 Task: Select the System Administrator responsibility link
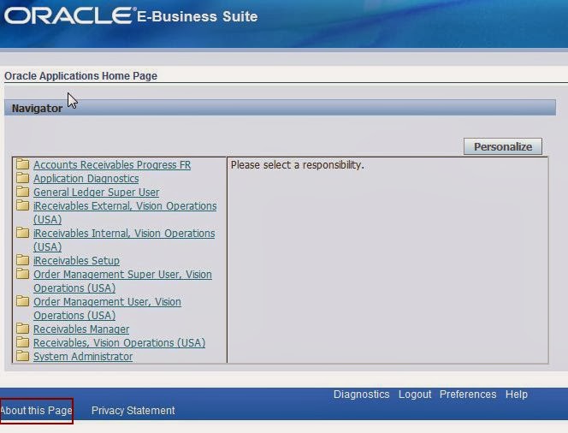click(83, 357)
